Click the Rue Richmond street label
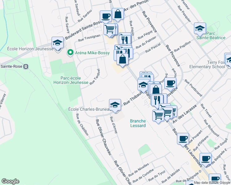231x185 pixels. (211, 128)
